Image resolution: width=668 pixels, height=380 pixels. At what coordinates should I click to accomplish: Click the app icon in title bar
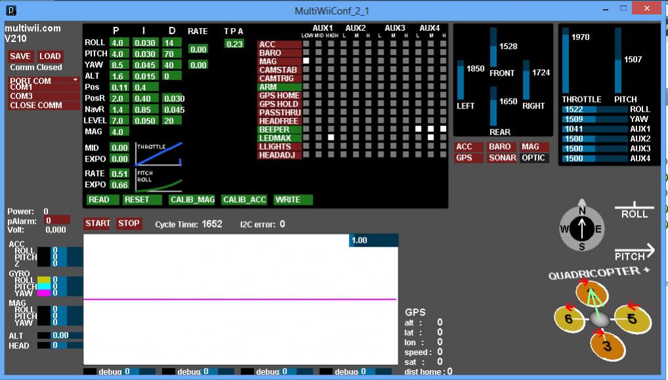(x=12, y=11)
